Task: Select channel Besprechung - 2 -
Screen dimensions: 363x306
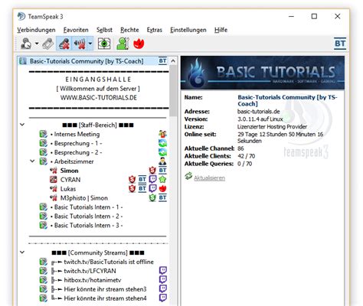Action: 78,152
